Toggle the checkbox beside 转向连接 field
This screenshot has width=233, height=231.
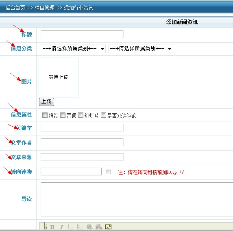coord(108,171)
